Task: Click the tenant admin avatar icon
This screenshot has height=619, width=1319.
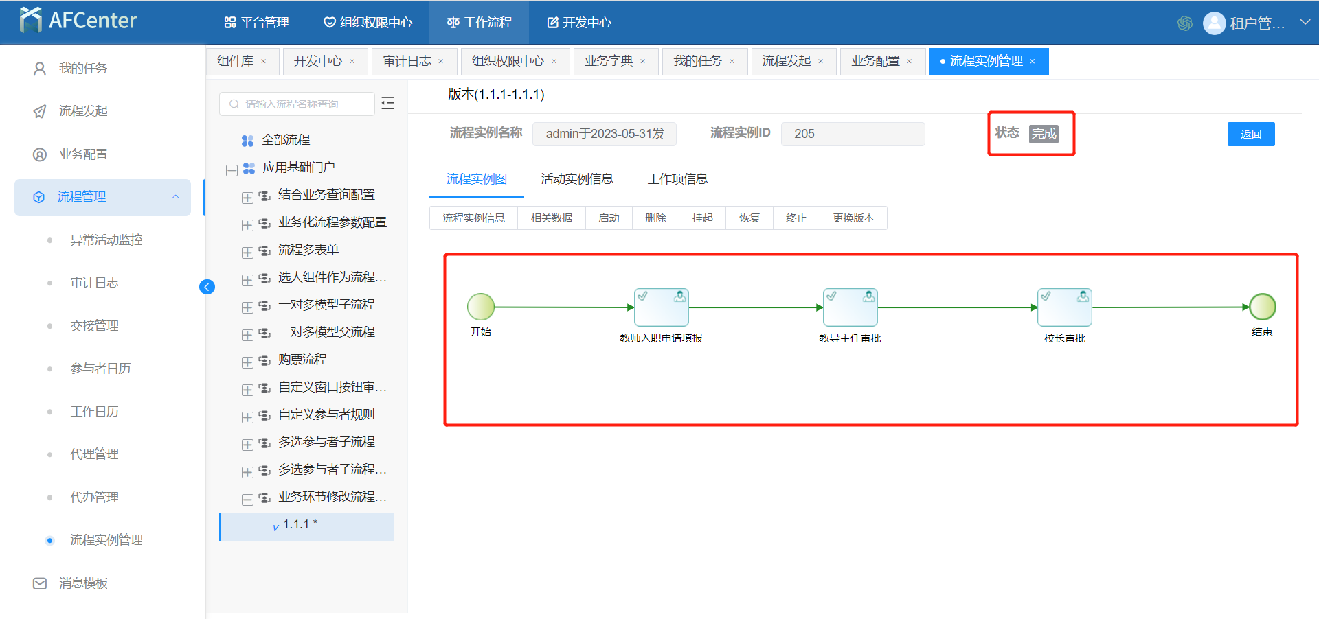Action: (1214, 23)
